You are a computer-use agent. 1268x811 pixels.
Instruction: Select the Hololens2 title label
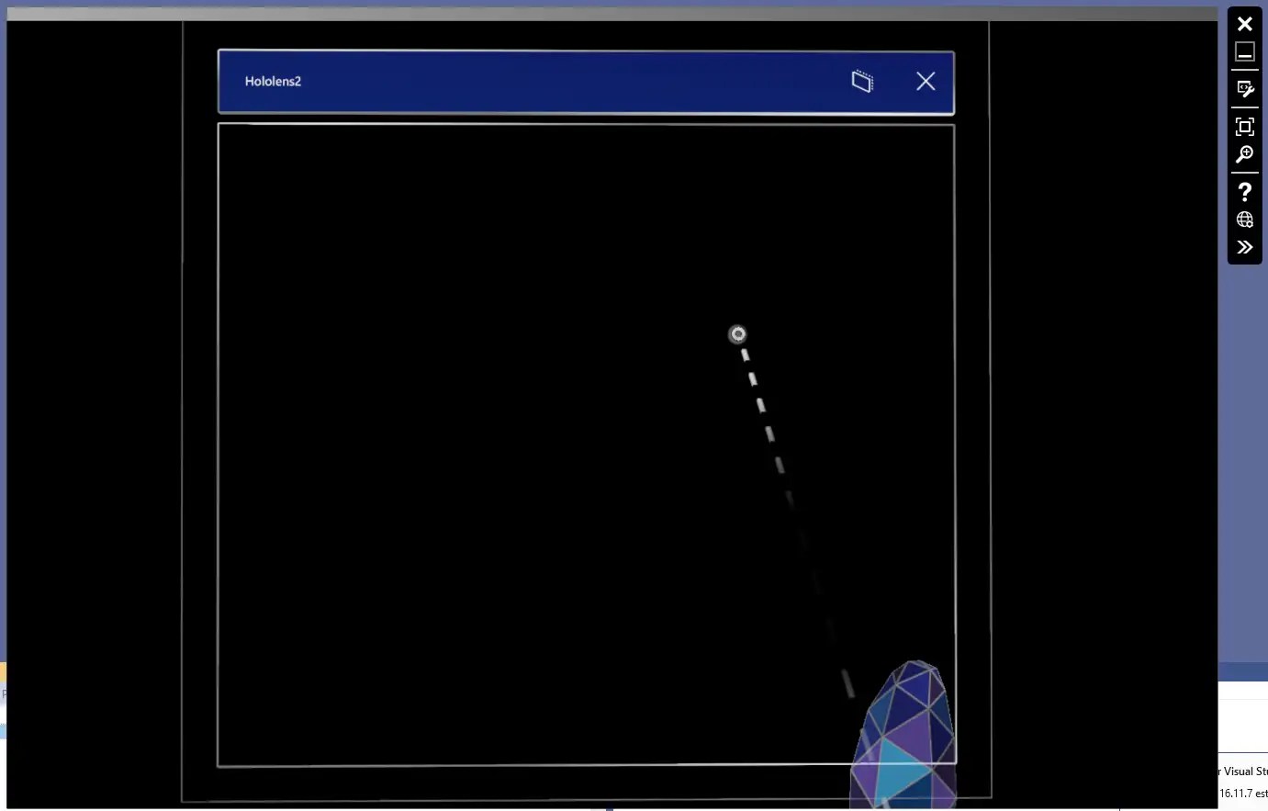point(273,81)
